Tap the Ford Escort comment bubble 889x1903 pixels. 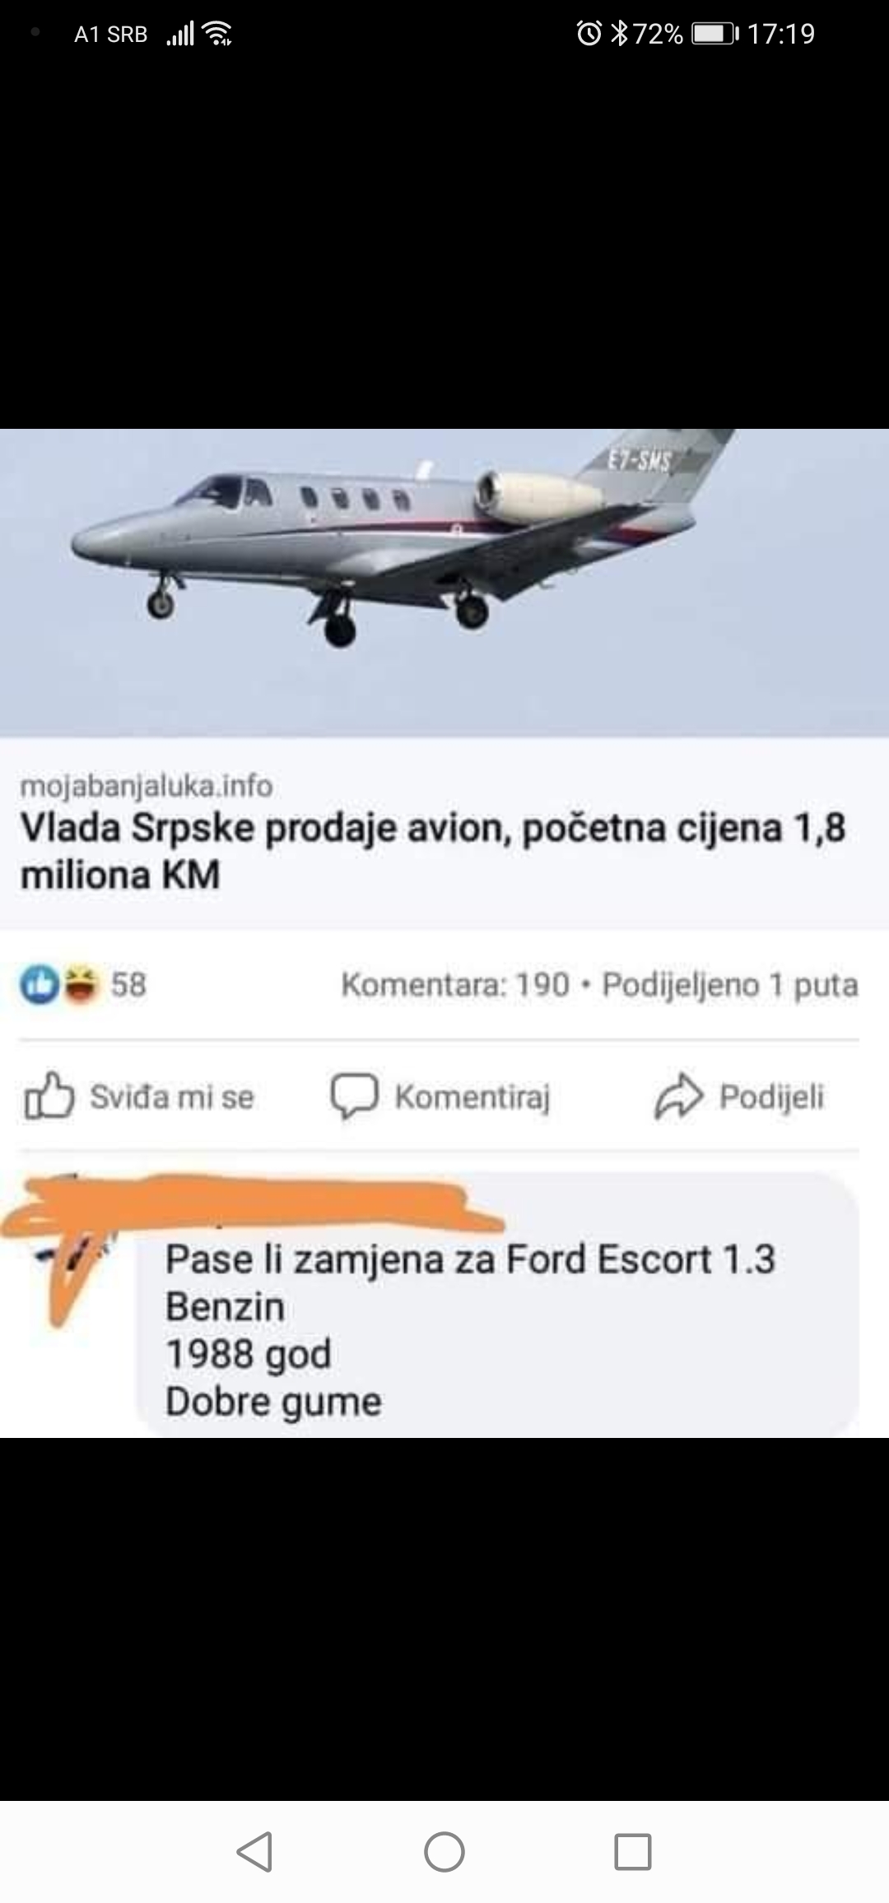point(498,1306)
